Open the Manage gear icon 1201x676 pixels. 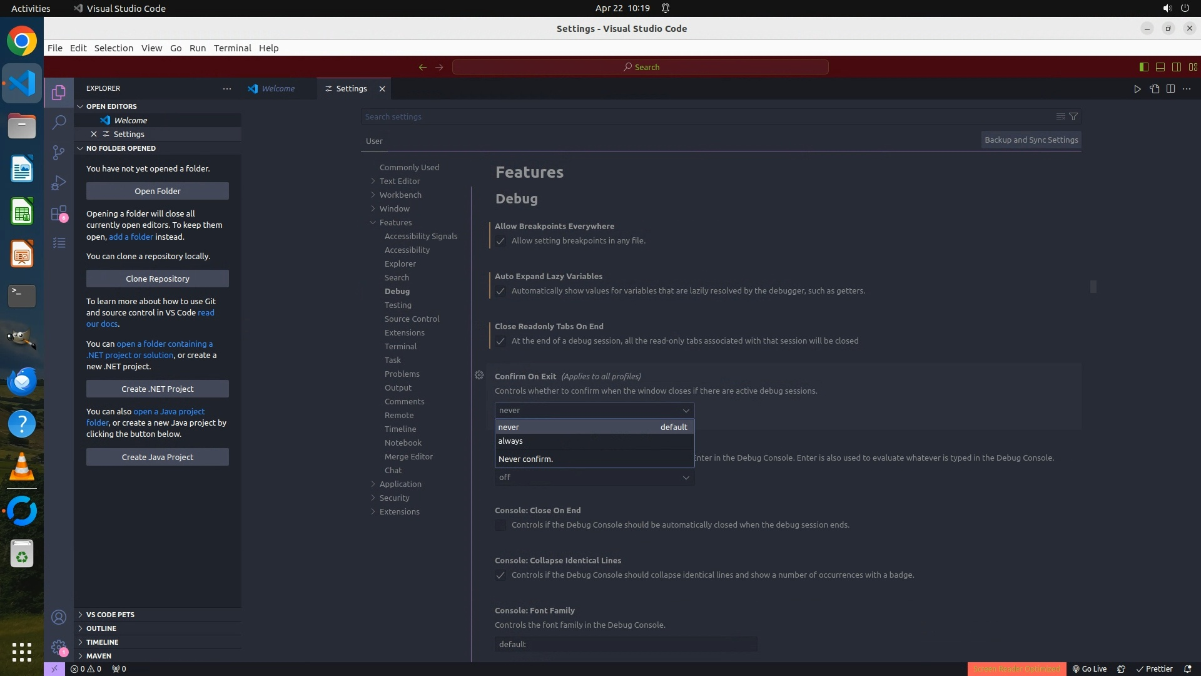coord(59,647)
